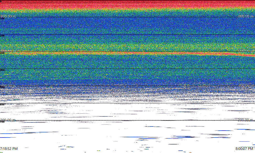Select the 100 depth scale label
Screen dimensions: 255x153
pos(2,19)
